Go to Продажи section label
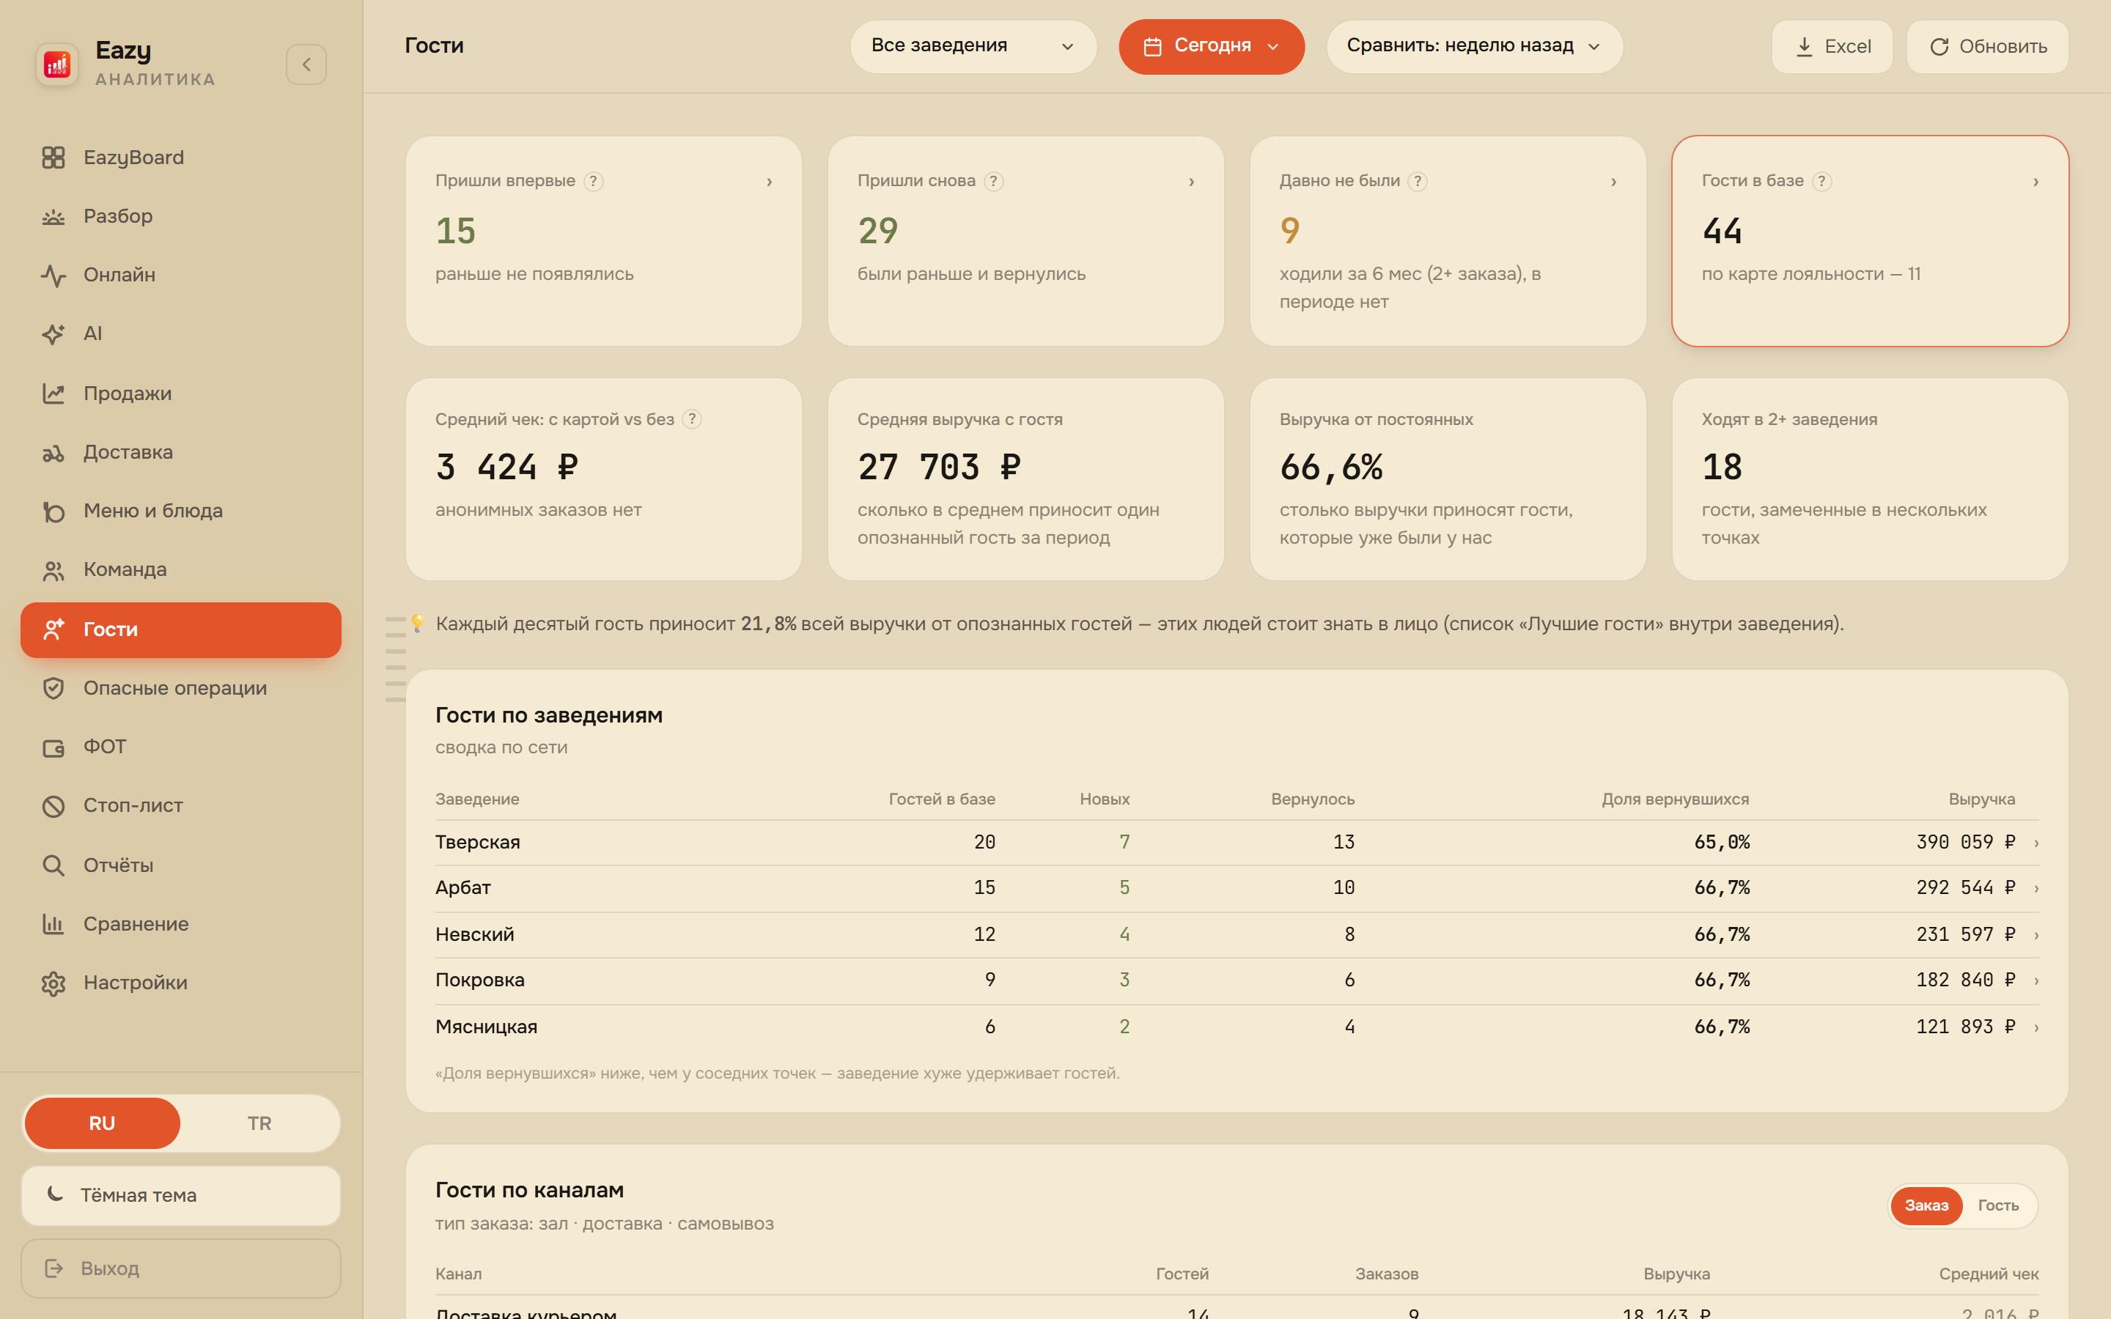The image size is (2111, 1319). [128, 394]
